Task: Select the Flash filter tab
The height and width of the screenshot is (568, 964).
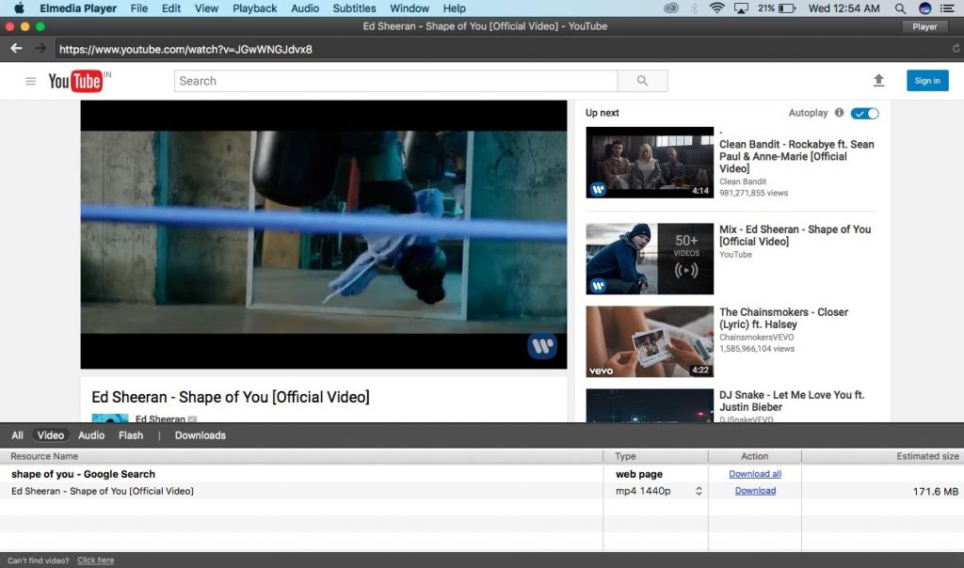Action: point(130,435)
